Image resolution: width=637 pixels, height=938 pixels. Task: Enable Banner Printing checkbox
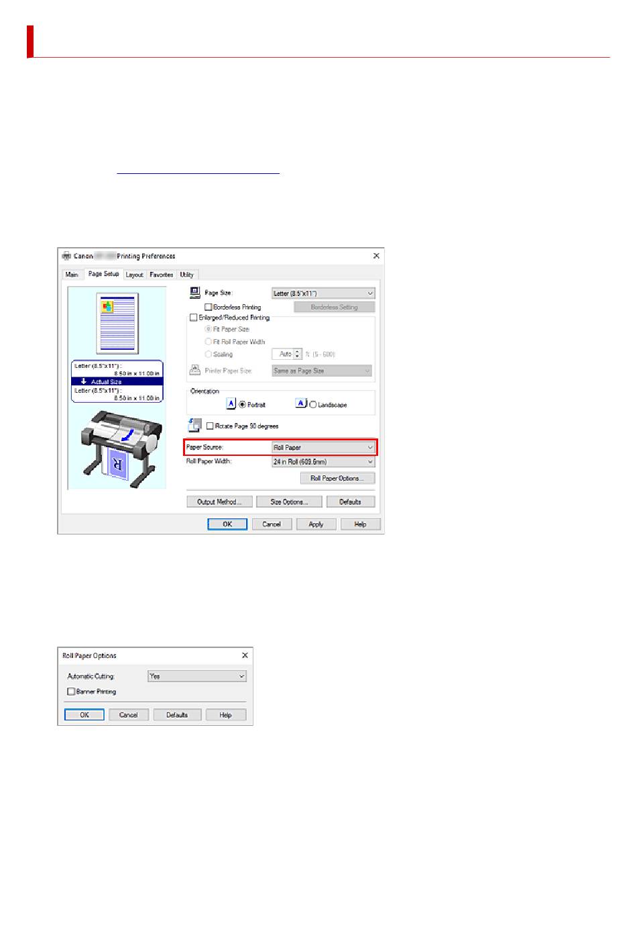(72, 692)
